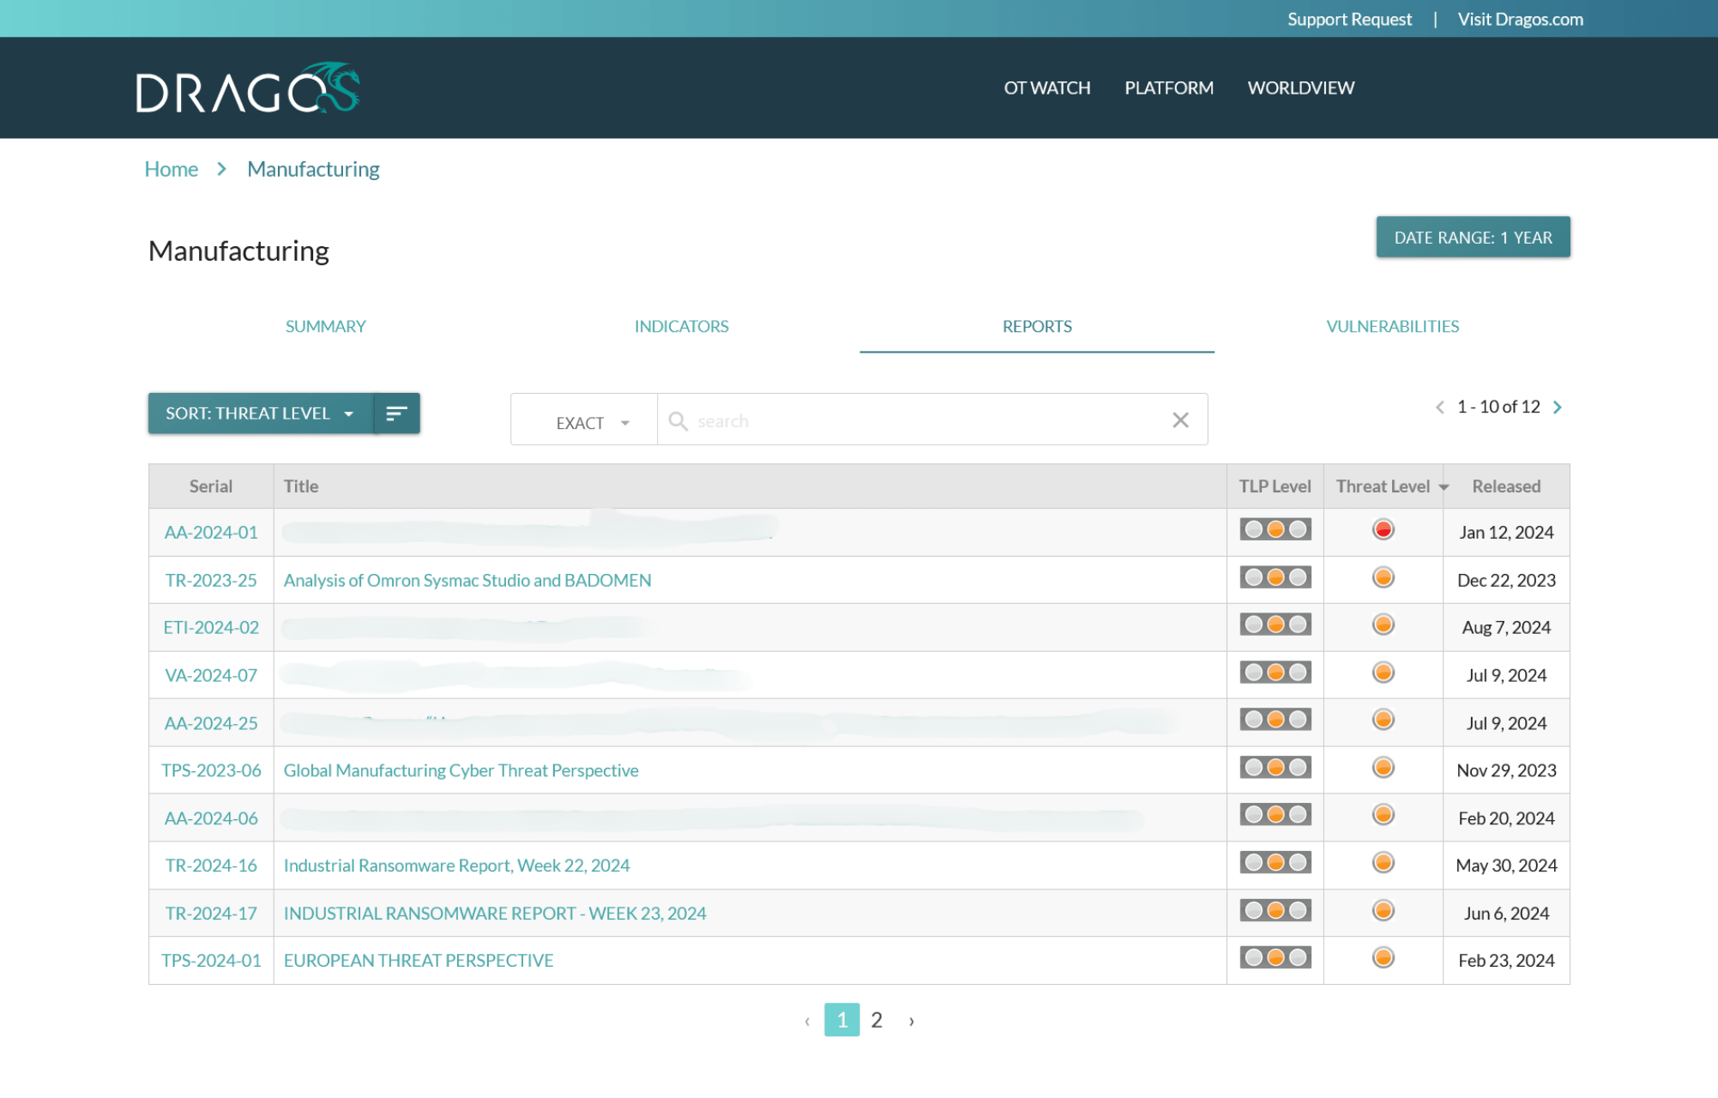Screen dimensions: 1718x1098
Task: Switch to the Indicators tab
Action: 681,326
